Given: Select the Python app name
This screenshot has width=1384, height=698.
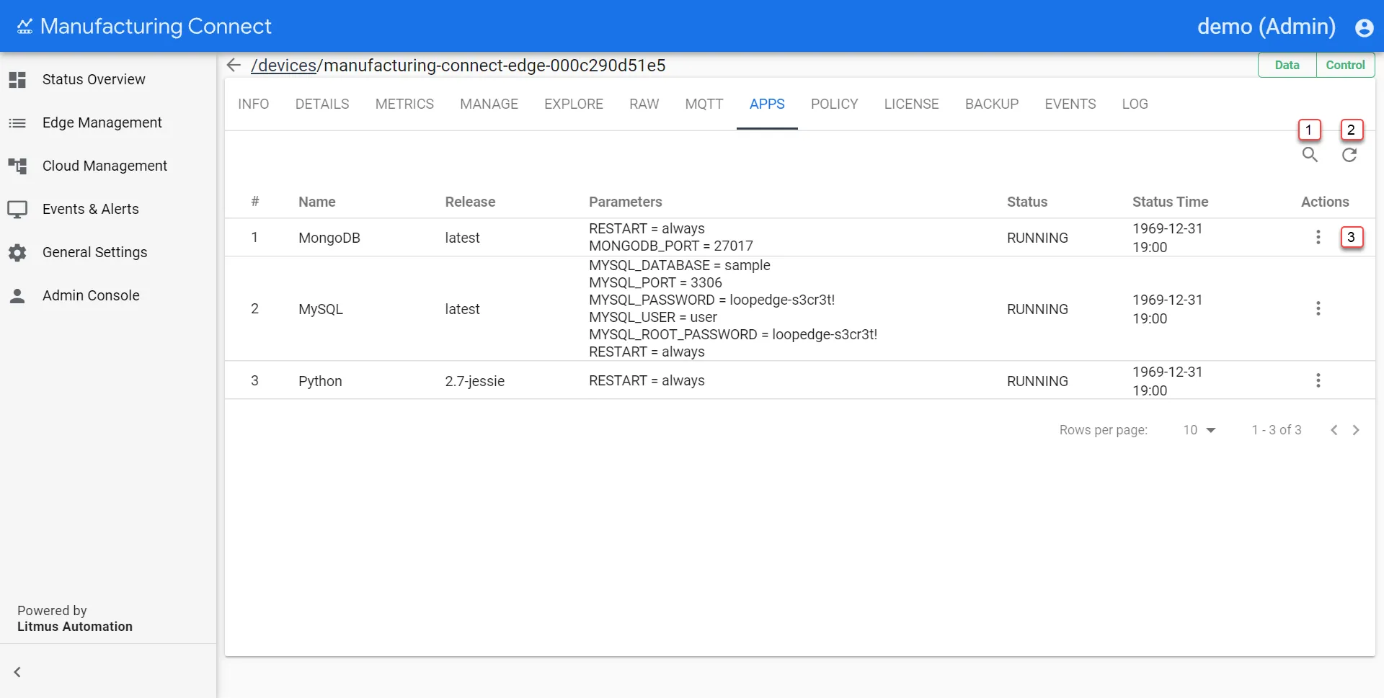Looking at the screenshot, I should tap(320, 381).
